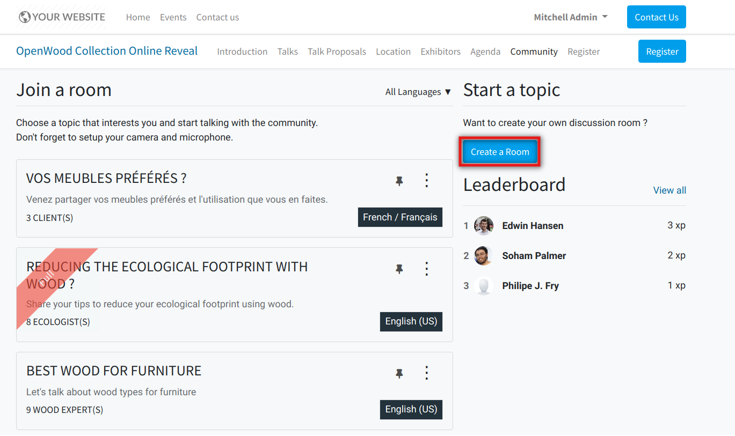Viewport: 735px width, 436px height.
Task: Click the globe website logo icon
Action: (25, 17)
